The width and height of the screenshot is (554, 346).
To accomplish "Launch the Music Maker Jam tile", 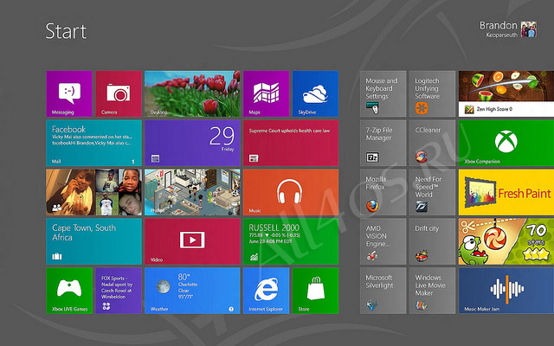I will pos(506,291).
